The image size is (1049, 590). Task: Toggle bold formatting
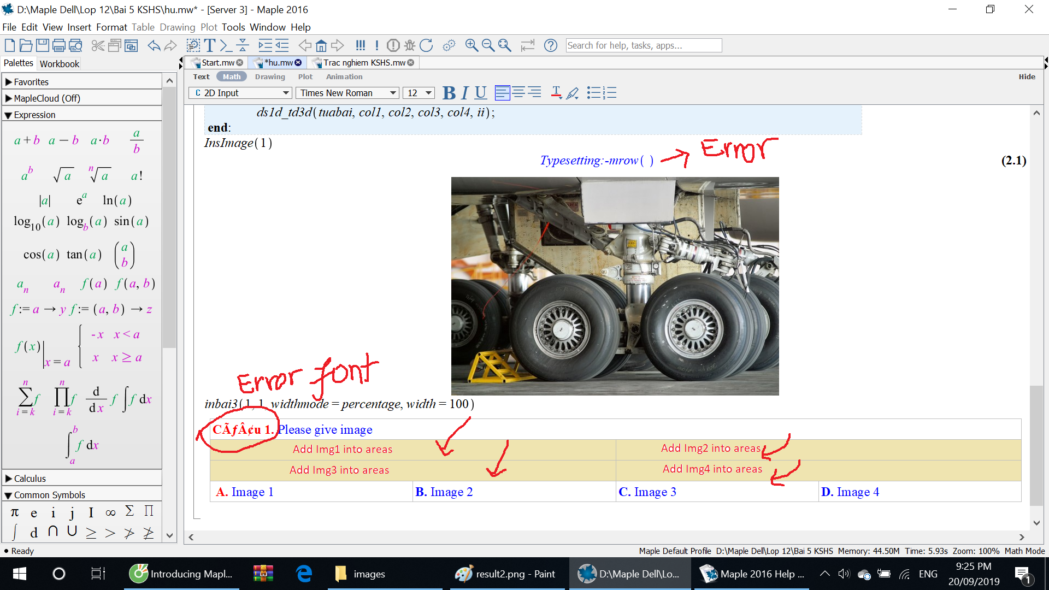[449, 93]
